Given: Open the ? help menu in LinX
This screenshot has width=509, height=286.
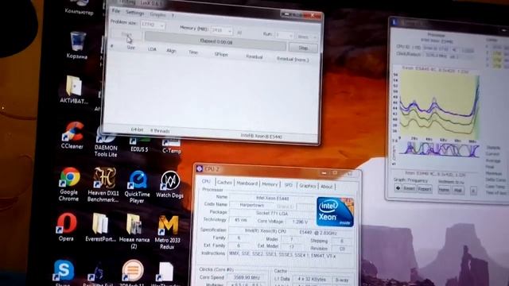Looking at the screenshot, I should [x=173, y=15].
